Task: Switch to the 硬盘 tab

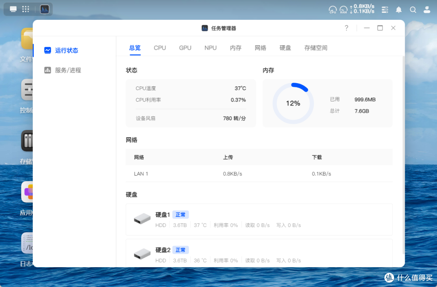Action: pyautogui.click(x=285, y=48)
